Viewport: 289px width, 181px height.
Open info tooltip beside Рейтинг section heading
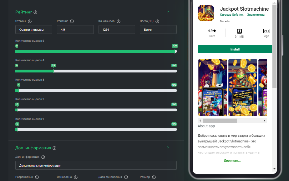pos(35,12)
